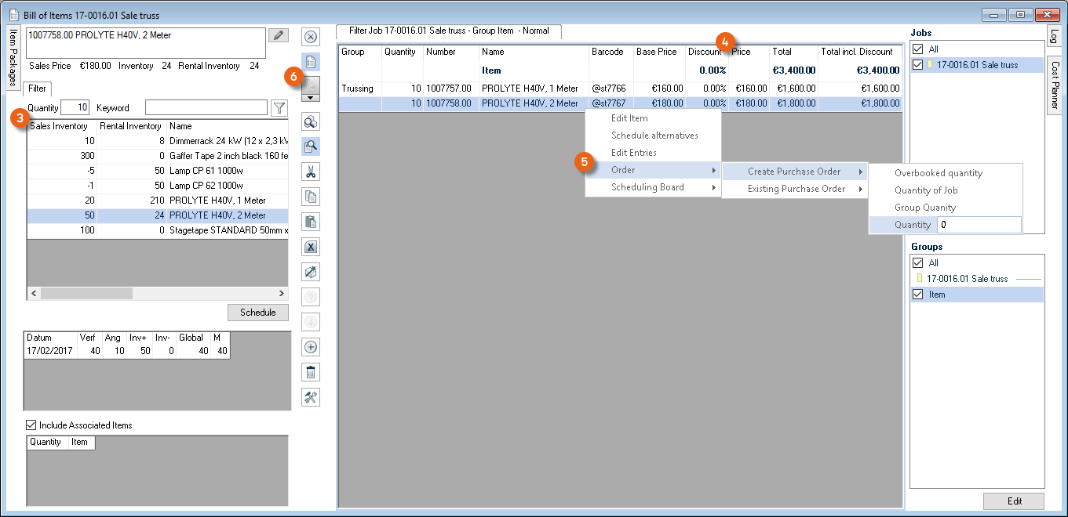Toggle the All checkbox under Jobs

coord(917,49)
